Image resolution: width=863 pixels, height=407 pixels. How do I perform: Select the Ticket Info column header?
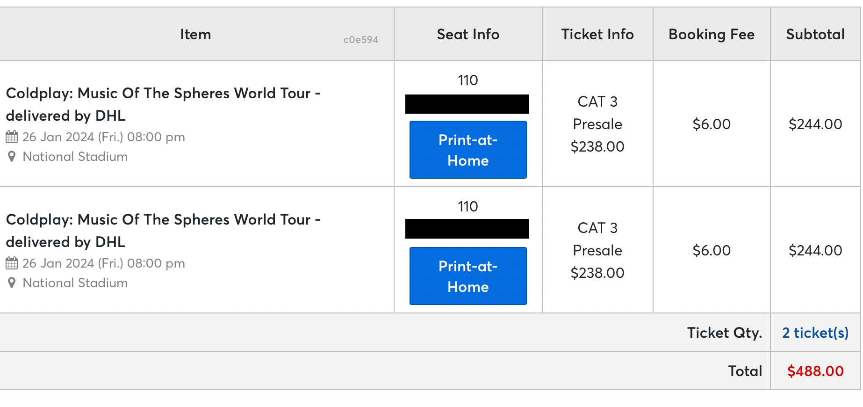pos(597,35)
